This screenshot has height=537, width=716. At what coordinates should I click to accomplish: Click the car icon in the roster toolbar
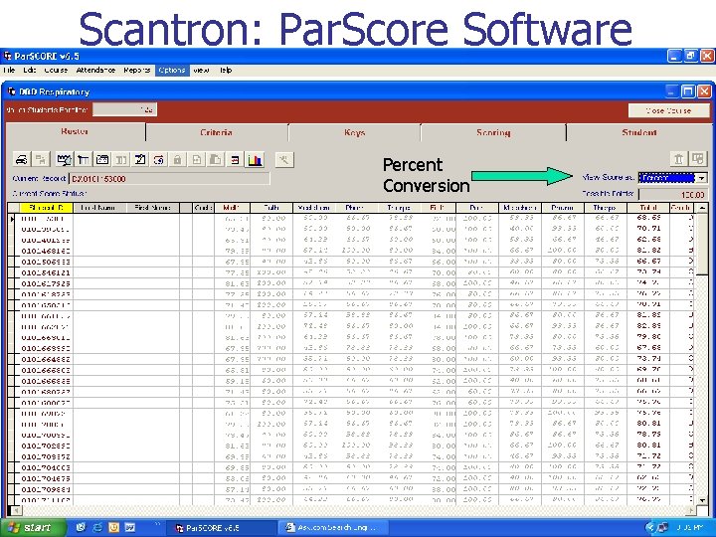coord(22,159)
